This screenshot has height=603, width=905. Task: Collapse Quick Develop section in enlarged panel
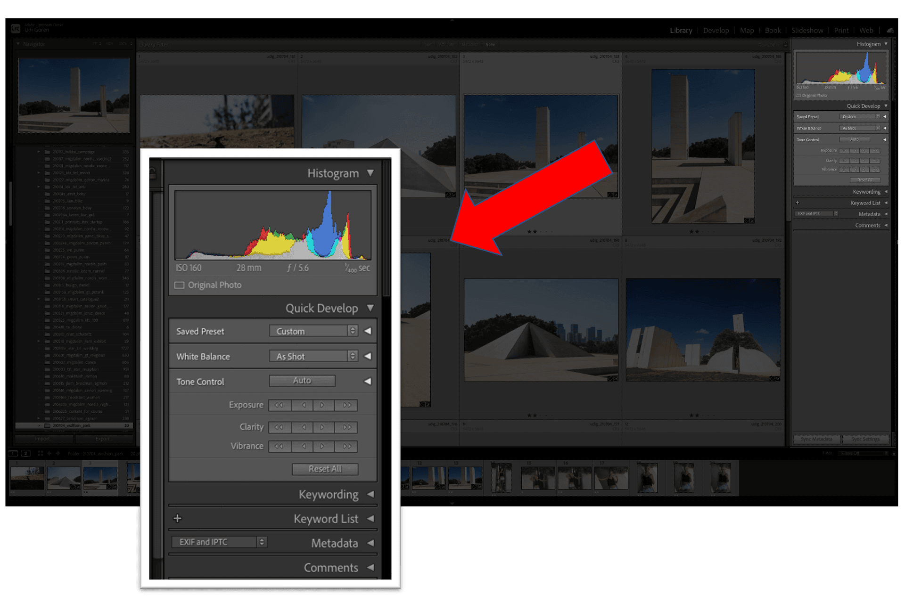point(370,308)
